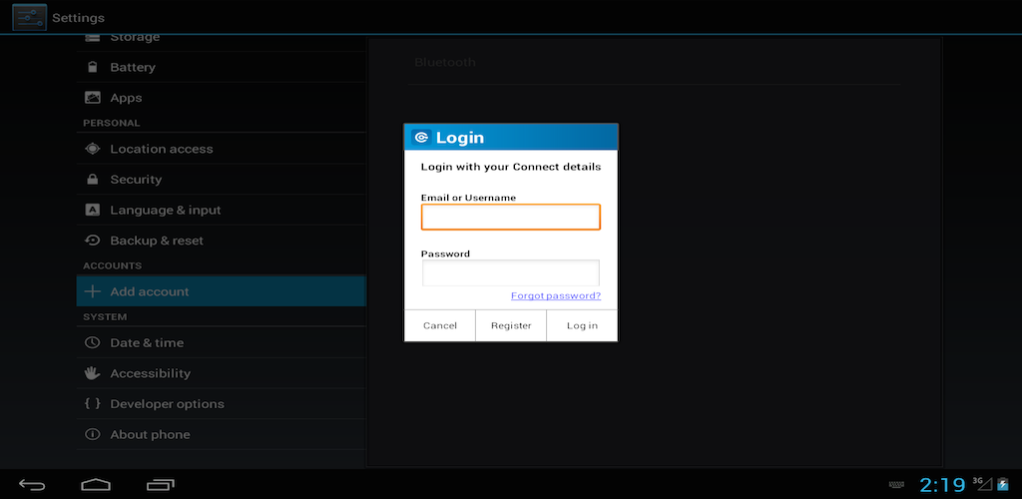Click the Location access target icon
This screenshot has width=1022, height=499.
tap(93, 149)
